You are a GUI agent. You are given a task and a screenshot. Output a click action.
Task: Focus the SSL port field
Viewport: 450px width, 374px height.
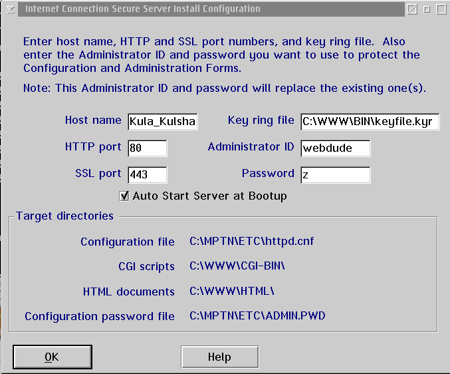tap(147, 174)
